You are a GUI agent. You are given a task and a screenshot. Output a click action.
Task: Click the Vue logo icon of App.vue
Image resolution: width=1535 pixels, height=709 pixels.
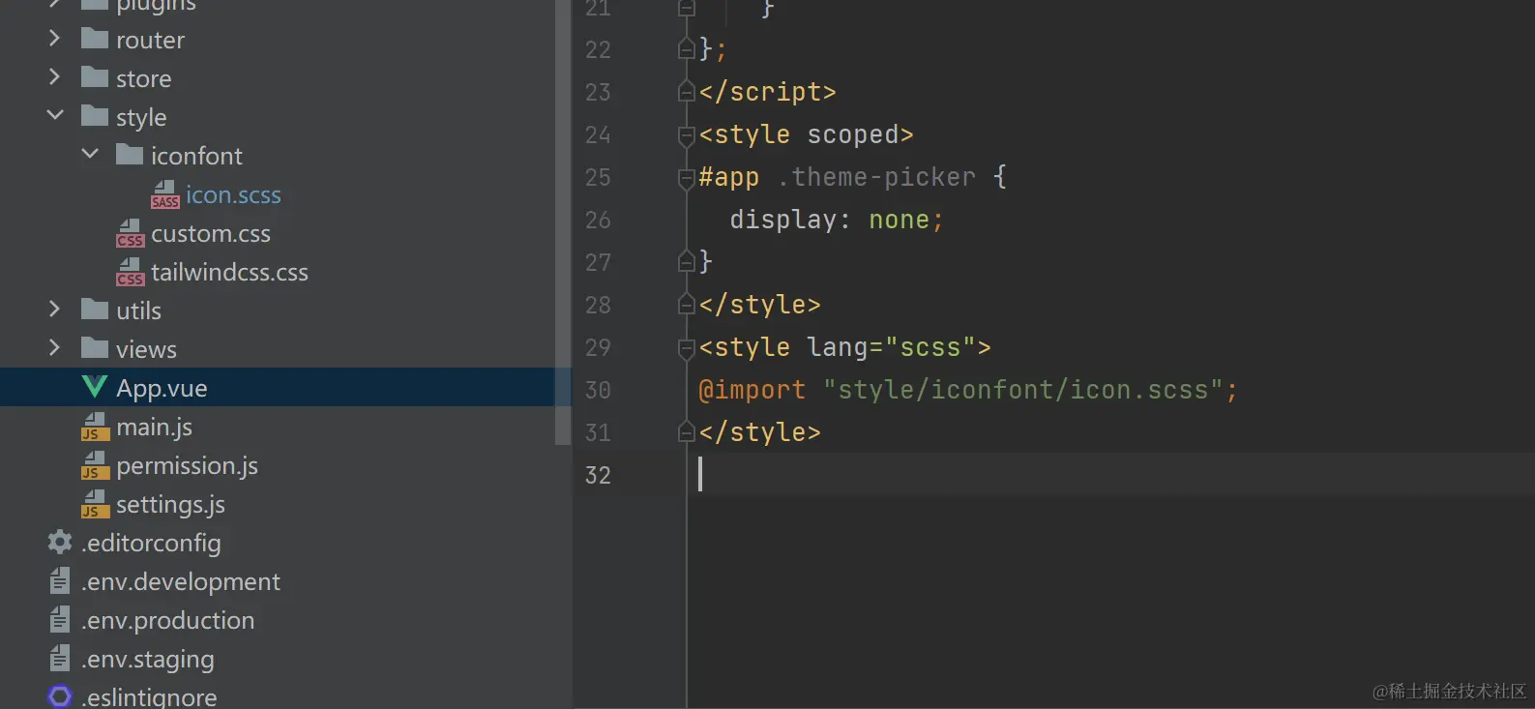95,387
